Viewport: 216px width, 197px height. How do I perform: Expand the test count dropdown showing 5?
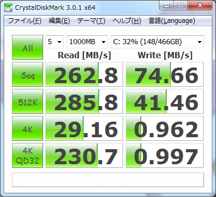pyautogui.click(x=55, y=42)
